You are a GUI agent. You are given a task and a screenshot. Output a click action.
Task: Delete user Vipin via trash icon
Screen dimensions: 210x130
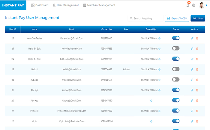coord(197,121)
